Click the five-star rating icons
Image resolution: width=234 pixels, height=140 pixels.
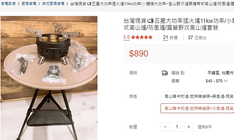coord(142,37)
